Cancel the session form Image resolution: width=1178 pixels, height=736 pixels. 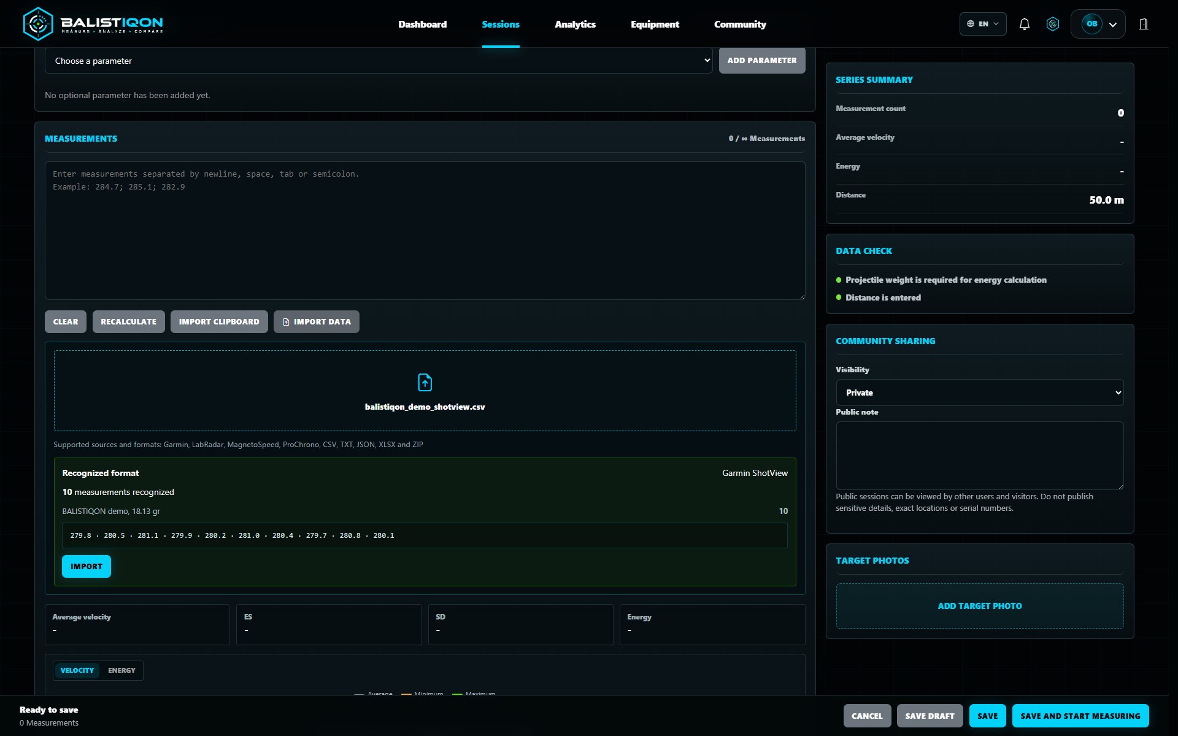coord(867,716)
